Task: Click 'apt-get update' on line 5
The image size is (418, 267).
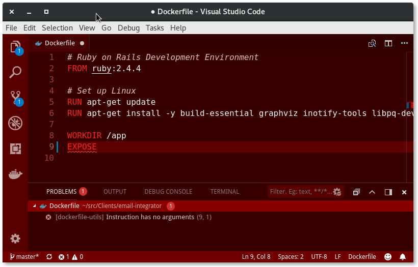Action: [x=121, y=102]
